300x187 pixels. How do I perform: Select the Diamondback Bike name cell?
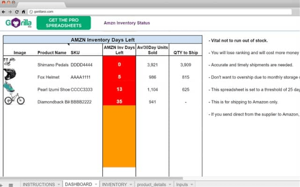53,102
